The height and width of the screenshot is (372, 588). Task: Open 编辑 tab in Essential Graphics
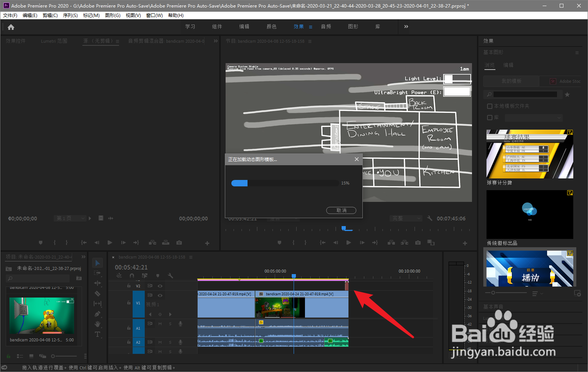(508, 65)
